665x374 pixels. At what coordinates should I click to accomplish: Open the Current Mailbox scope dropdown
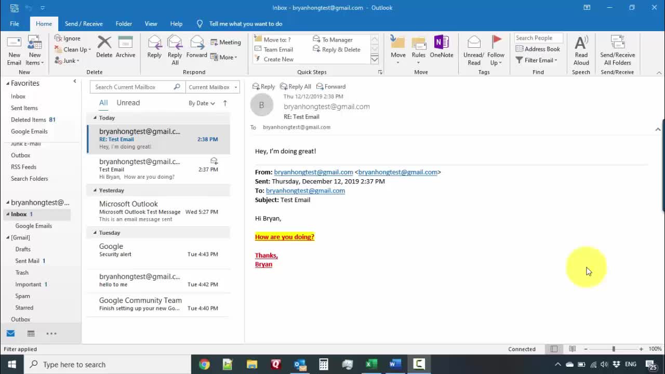pyautogui.click(x=212, y=87)
